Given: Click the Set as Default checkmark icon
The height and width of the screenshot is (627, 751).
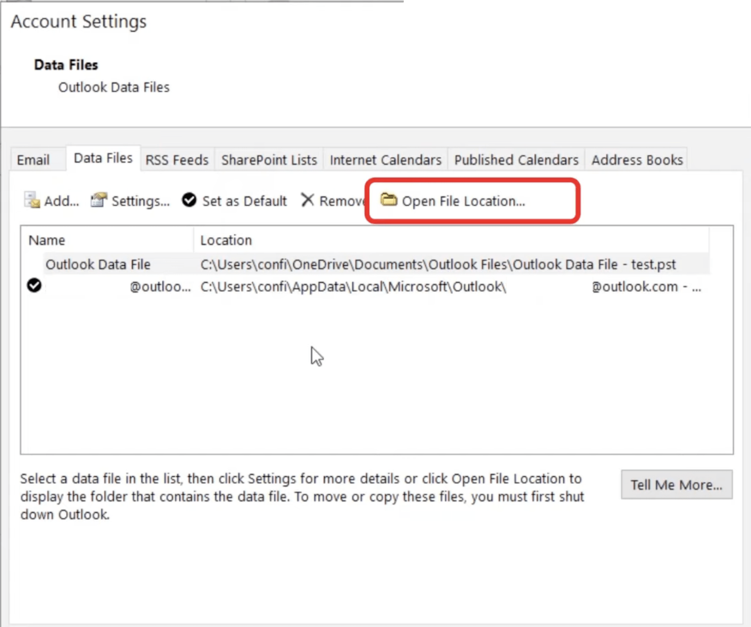Looking at the screenshot, I should tap(189, 200).
